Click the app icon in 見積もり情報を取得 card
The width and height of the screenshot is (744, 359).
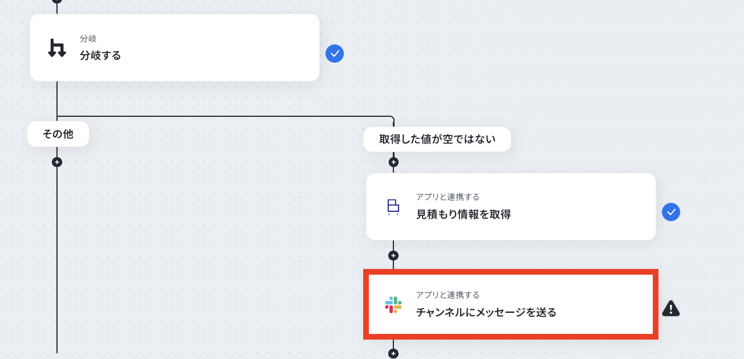[x=393, y=207]
